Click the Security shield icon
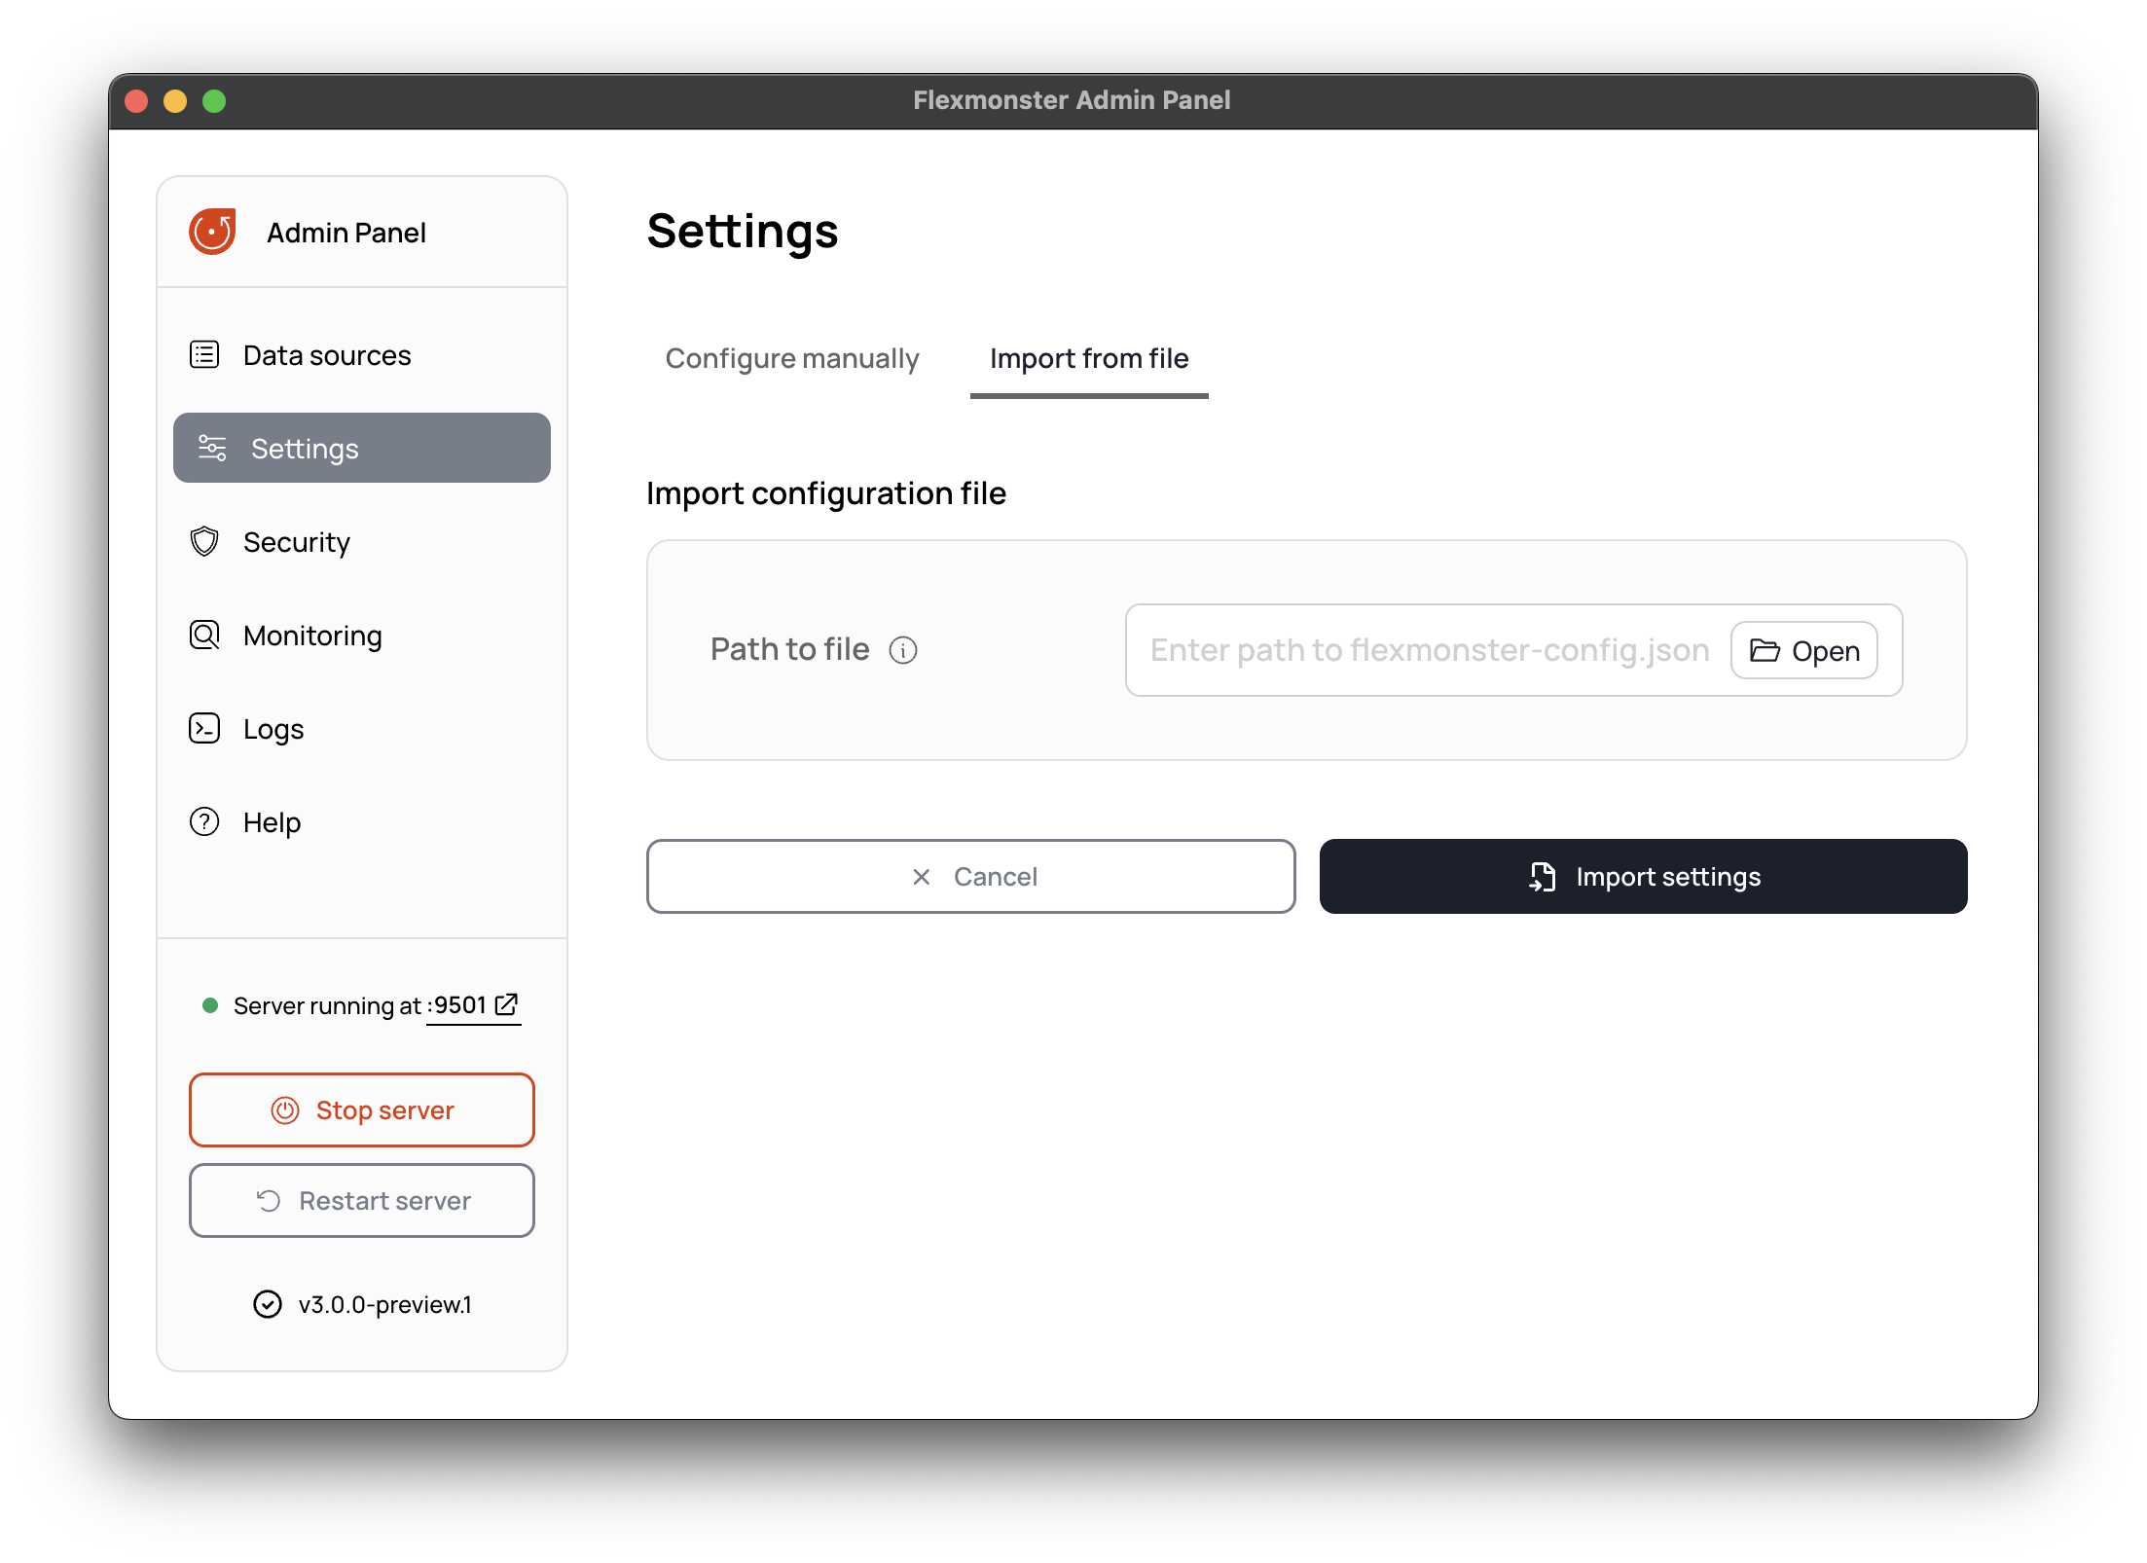Screen dimensions: 2147x1563 (x=204, y=541)
